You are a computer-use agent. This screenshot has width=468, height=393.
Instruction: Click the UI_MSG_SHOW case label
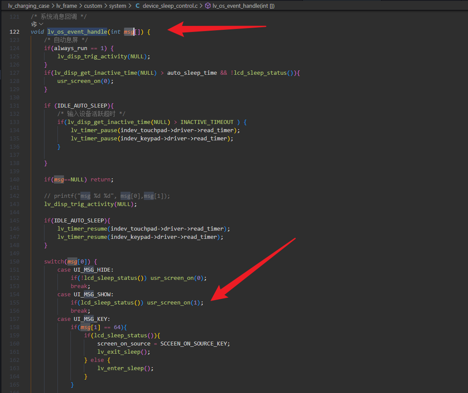click(x=92, y=294)
